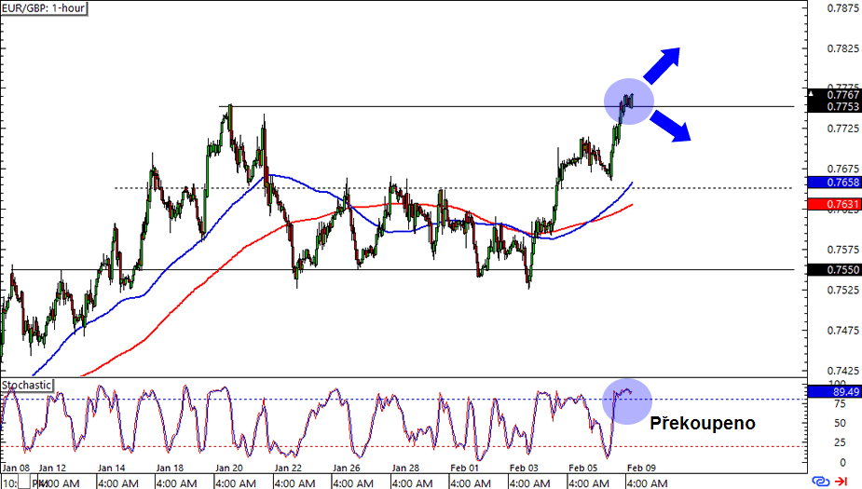Screen dimensions: 862x489
Task: Click the 0.7675 price axis label
Action: coord(842,170)
